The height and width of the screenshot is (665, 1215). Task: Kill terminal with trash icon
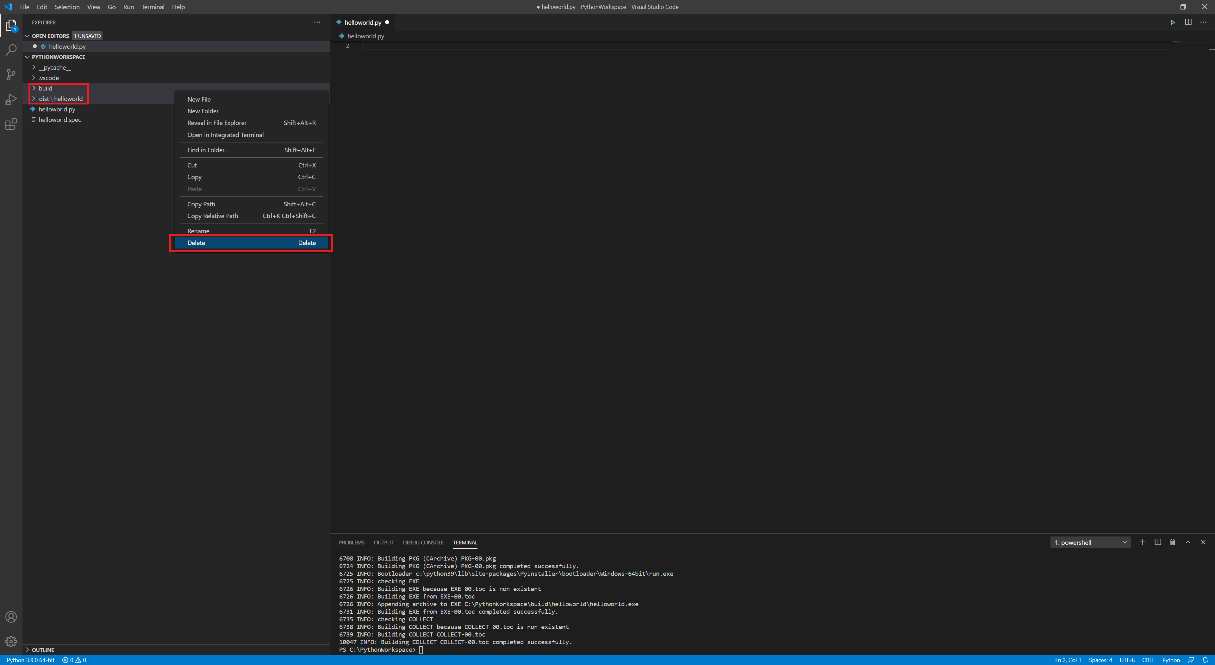click(1173, 542)
